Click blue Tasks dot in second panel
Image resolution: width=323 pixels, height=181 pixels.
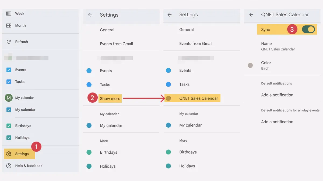point(89,85)
